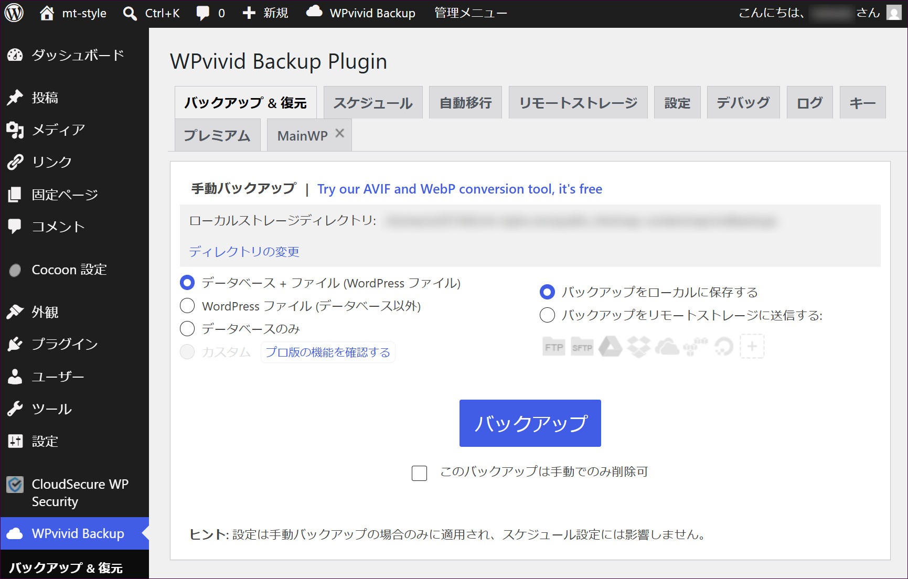Viewport: 908px width, 579px height.
Task: Click the 投稿 pushpin icon
Action: (x=15, y=97)
